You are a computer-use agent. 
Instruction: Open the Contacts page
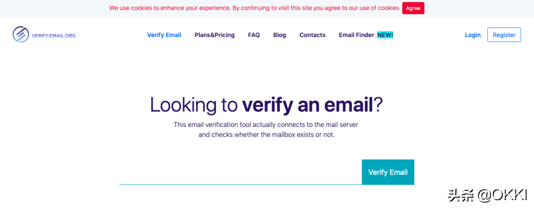pyautogui.click(x=312, y=35)
